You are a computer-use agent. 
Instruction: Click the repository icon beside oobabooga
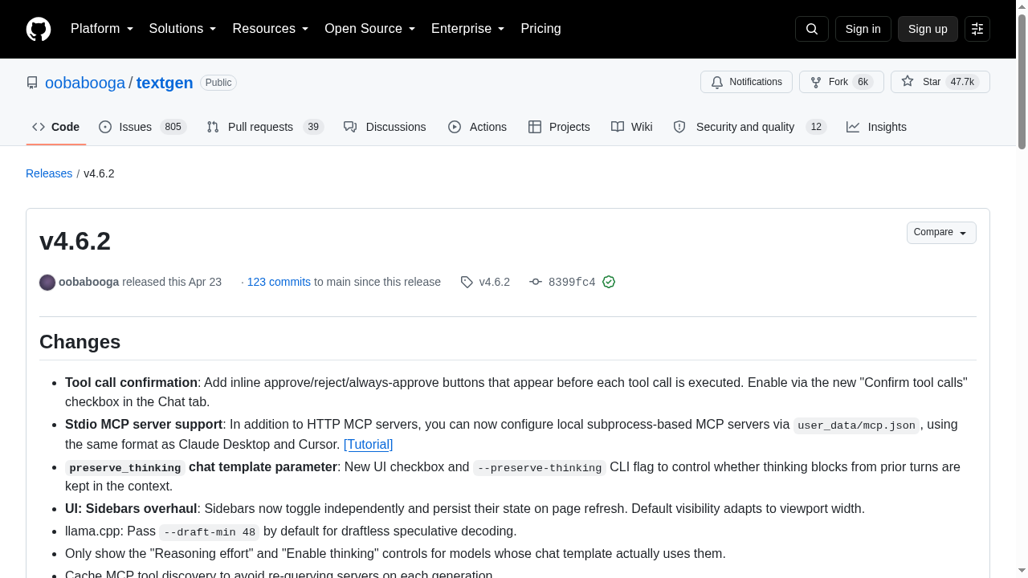(32, 83)
